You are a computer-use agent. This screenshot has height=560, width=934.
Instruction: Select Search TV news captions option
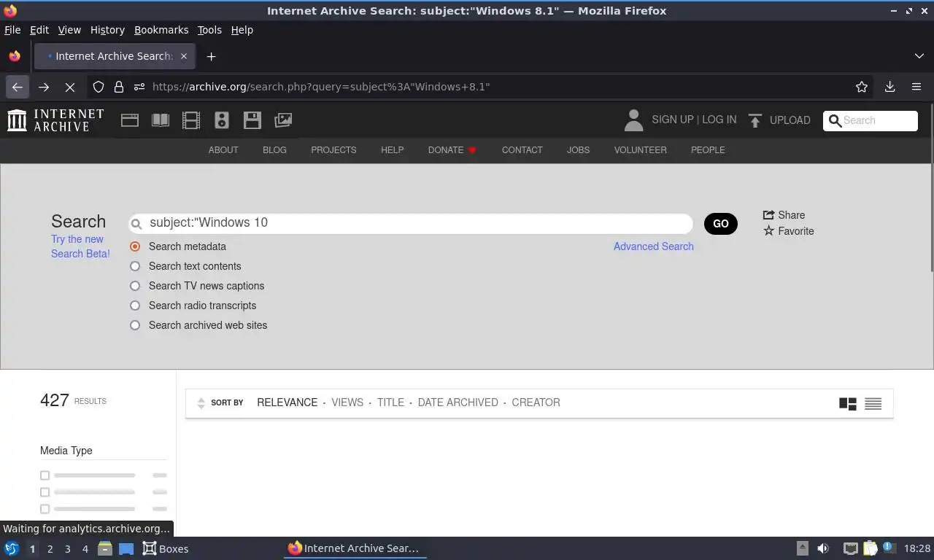(135, 286)
